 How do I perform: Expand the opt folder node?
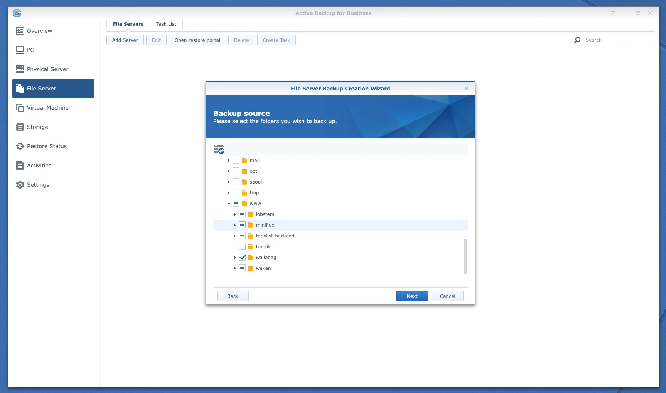point(229,171)
